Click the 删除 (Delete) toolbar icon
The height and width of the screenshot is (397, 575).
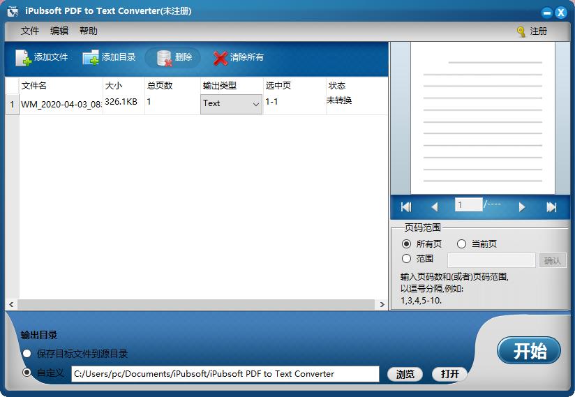tap(165, 58)
